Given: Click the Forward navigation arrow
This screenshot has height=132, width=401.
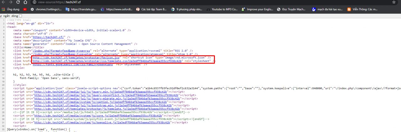Looking at the screenshot, I should pos(10,2).
